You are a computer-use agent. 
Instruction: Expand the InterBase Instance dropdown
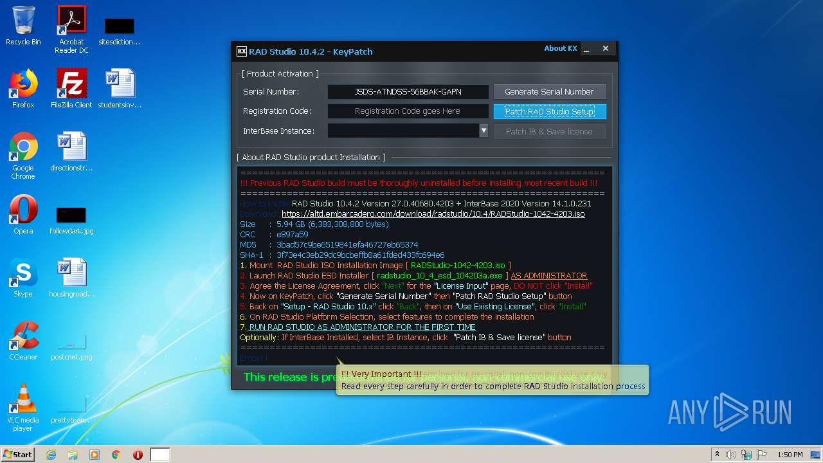pos(484,131)
